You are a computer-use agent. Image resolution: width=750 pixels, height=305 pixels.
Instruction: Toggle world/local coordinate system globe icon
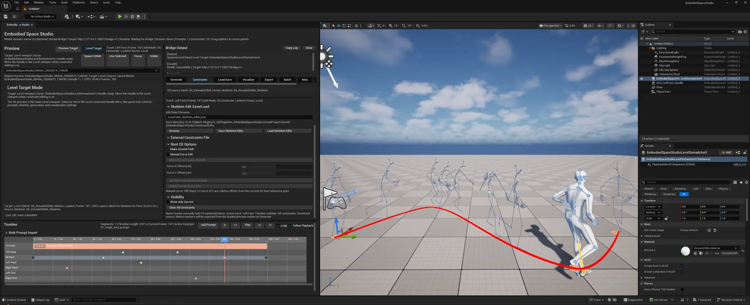coord(356,26)
